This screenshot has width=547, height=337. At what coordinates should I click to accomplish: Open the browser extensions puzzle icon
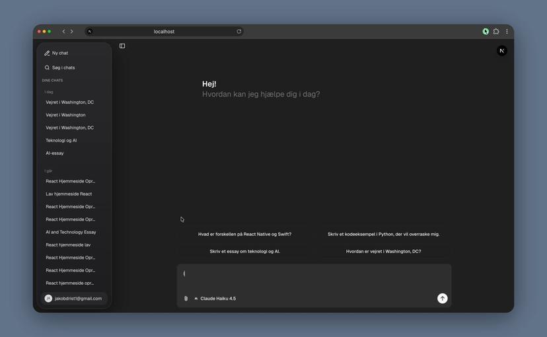coord(496,31)
